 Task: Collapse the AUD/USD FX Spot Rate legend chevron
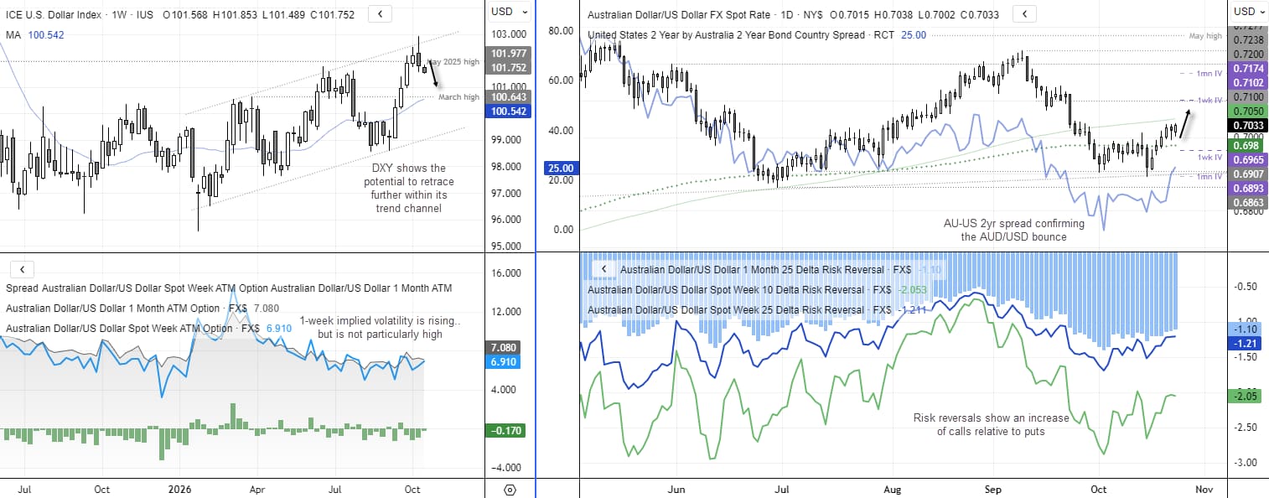[x=1024, y=13]
